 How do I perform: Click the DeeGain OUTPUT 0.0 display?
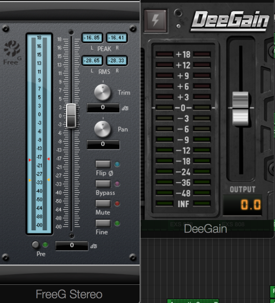(242, 205)
